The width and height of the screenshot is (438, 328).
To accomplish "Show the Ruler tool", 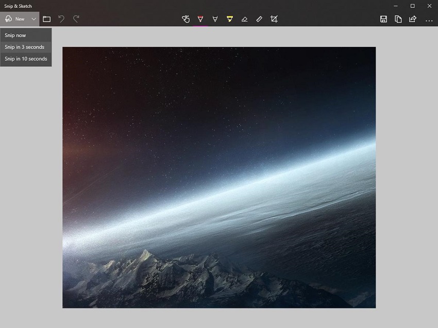I will click(259, 19).
